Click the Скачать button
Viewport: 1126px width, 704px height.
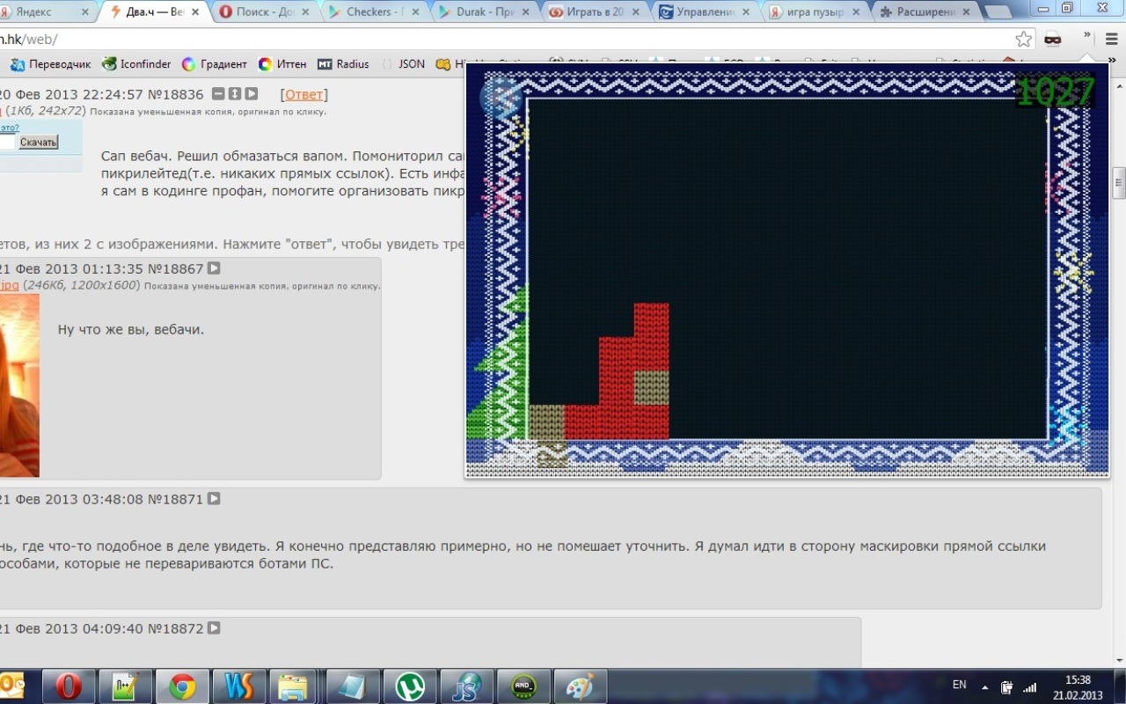click(38, 142)
